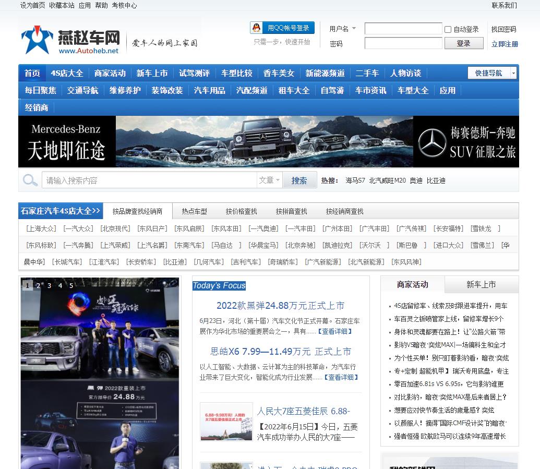Viewport: 540px width, 469px height.
Task: Select slide 1 in image carousel
Action: (x=28, y=285)
